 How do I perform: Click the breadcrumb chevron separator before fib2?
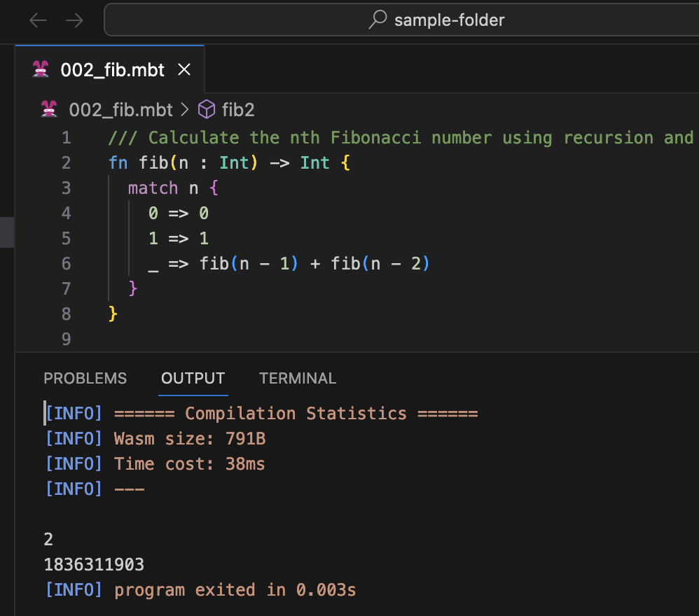pos(185,109)
